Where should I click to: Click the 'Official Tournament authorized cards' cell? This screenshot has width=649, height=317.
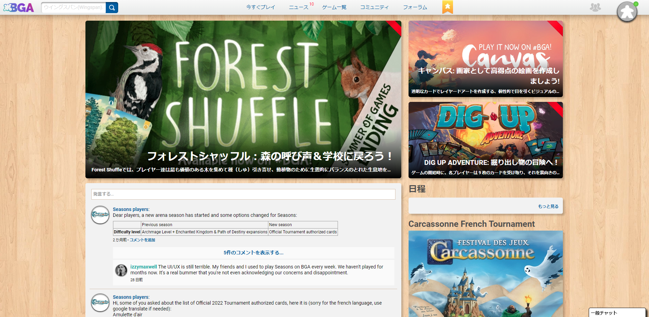point(303,232)
